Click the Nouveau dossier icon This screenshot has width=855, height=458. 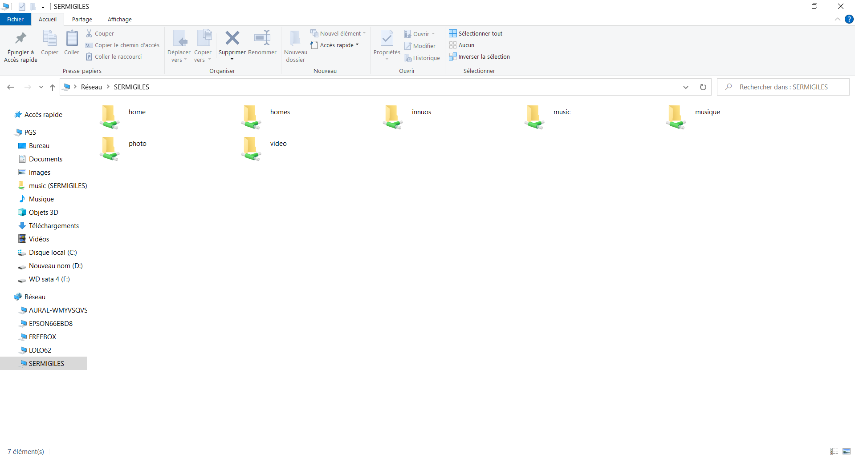click(295, 39)
